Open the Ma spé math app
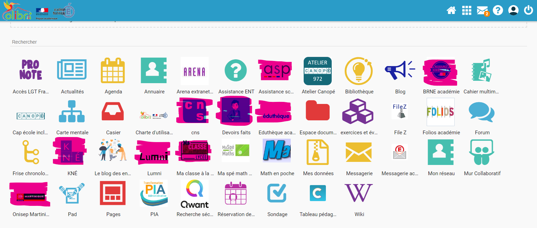The height and width of the screenshot is (228, 537). [236, 150]
